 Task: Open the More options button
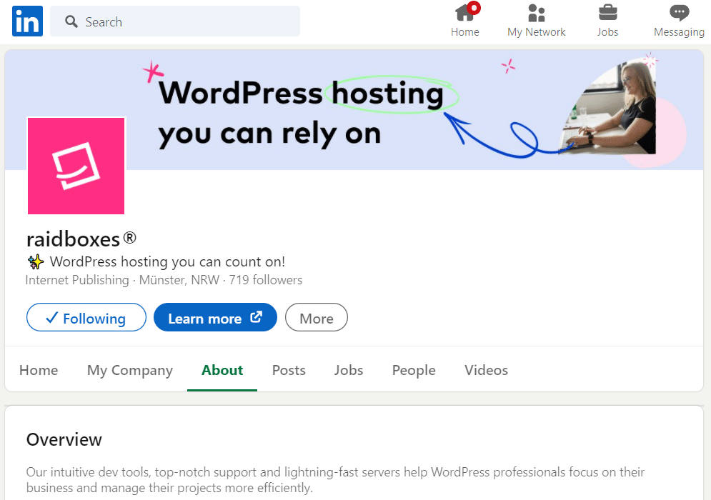coord(317,317)
